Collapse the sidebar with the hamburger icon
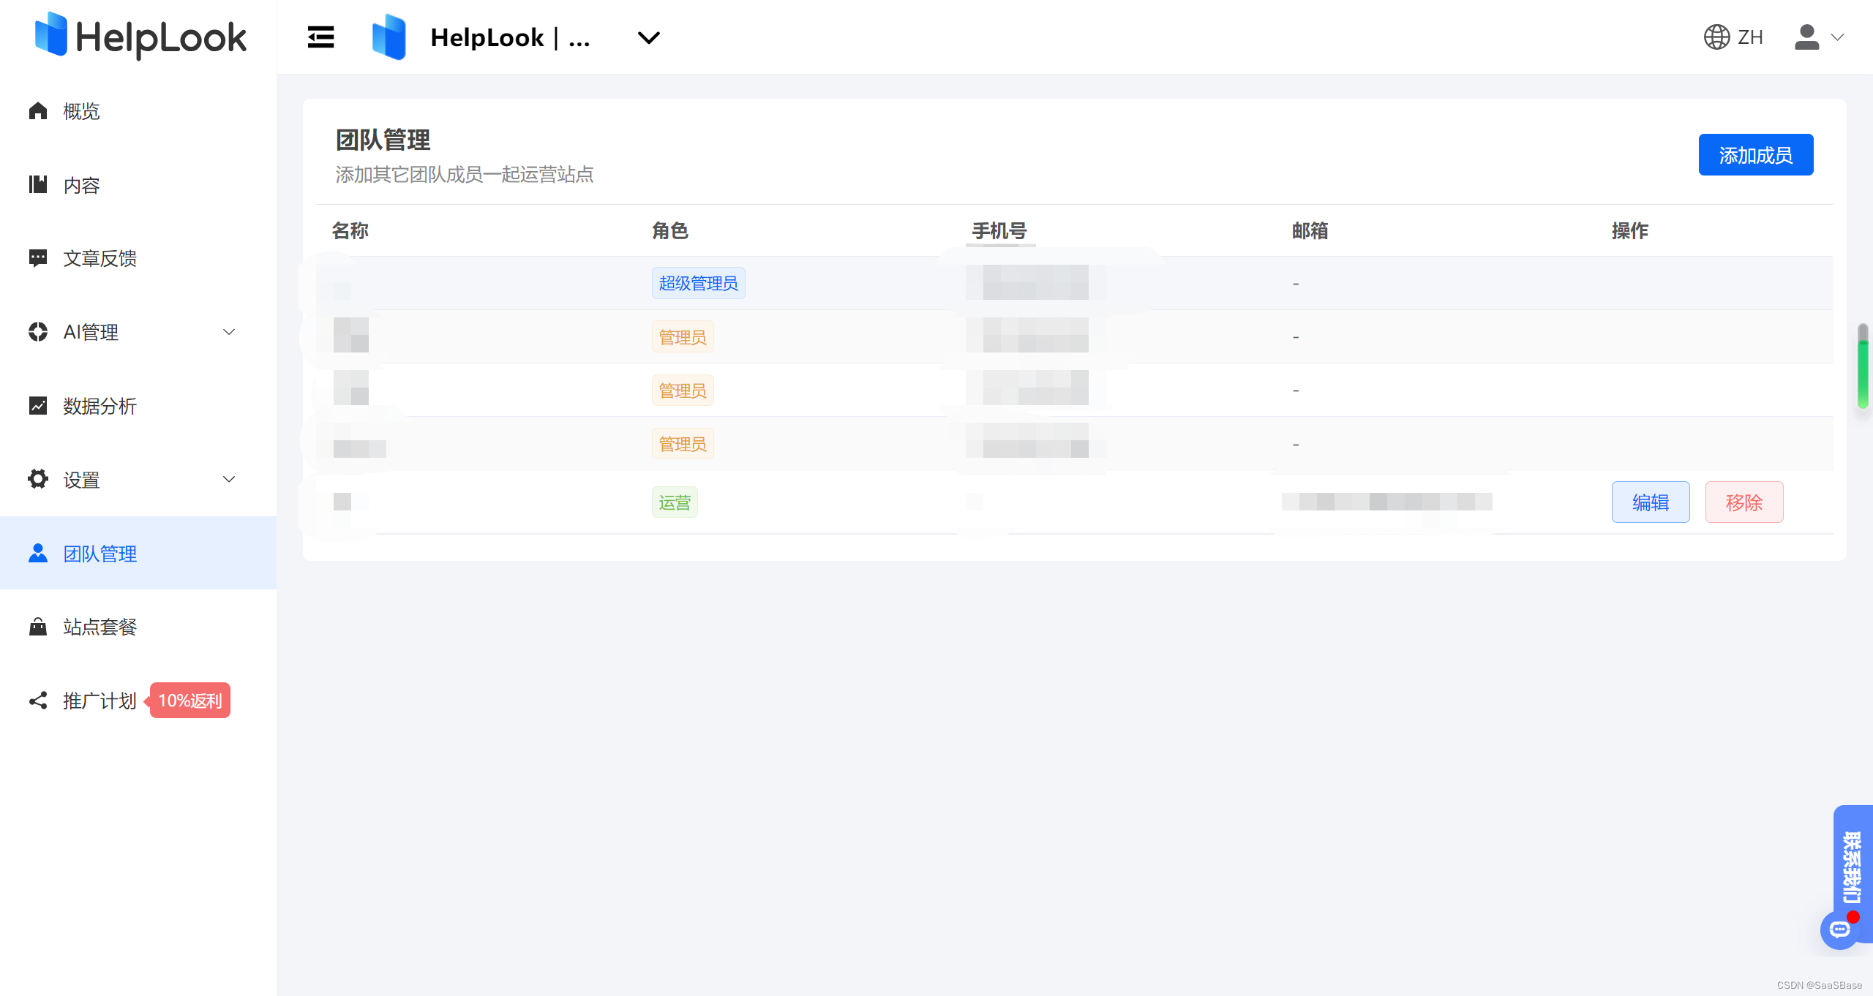The image size is (1873, 996). [x=320, y=37]
